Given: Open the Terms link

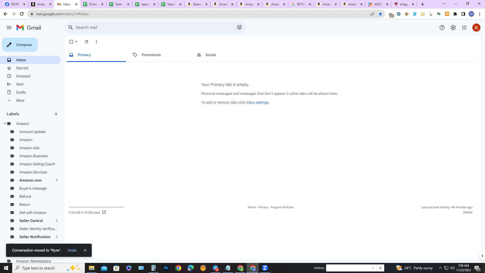Looking at the screenshot, I should 252,207.
